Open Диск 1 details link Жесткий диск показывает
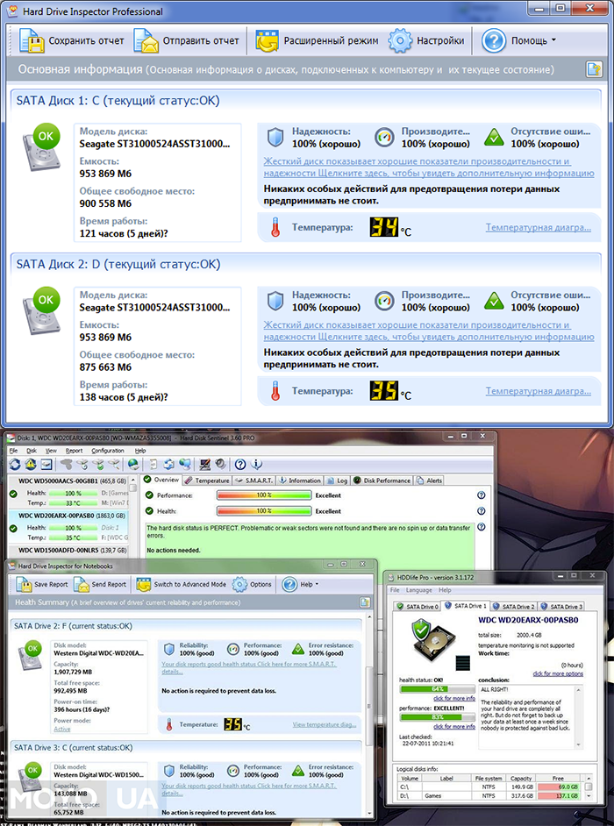 428,167
